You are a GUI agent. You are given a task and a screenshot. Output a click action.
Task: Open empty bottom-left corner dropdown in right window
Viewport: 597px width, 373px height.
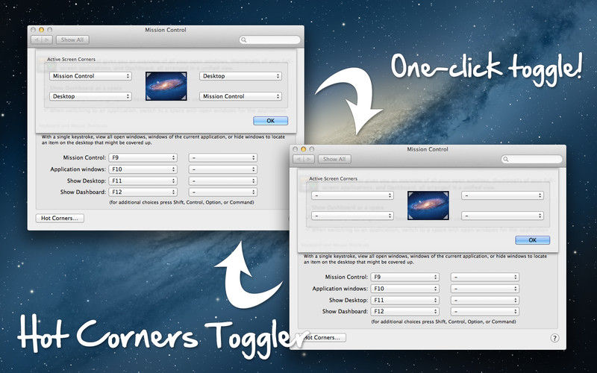coord(352,216)
